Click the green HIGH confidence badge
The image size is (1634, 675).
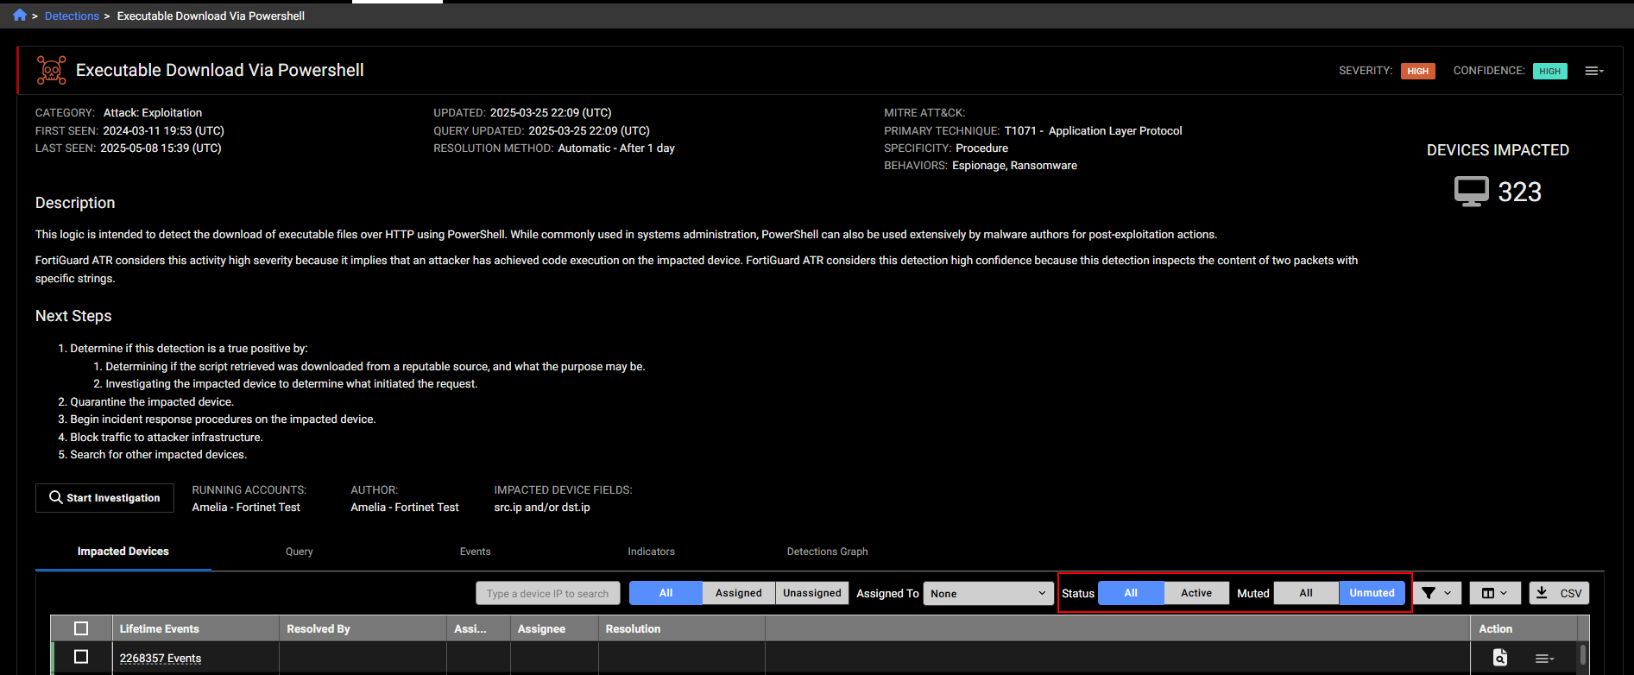click(1549, 71)
